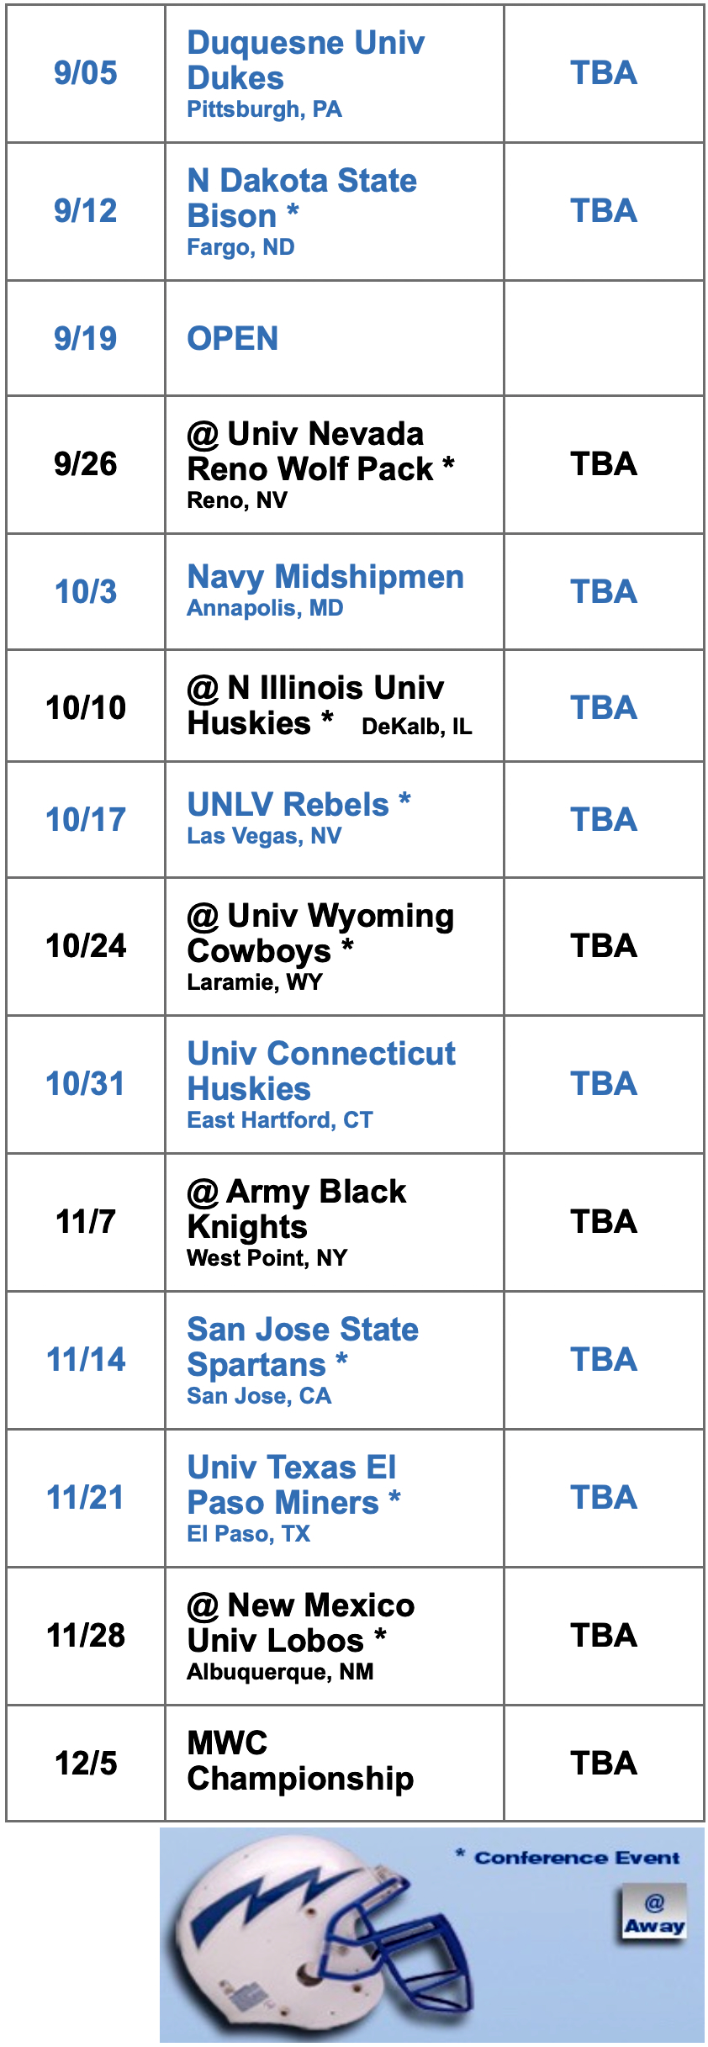Click the @ Away legend icon
The height and width of the screenshot is (2047, 708).
click(654, 1915)
